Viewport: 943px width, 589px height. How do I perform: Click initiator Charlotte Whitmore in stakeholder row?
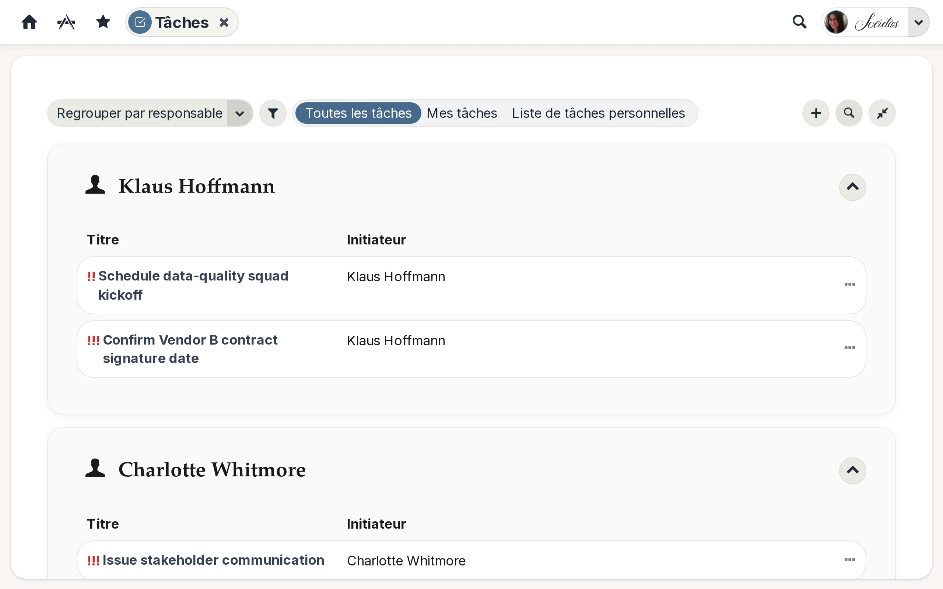(406, 561)
